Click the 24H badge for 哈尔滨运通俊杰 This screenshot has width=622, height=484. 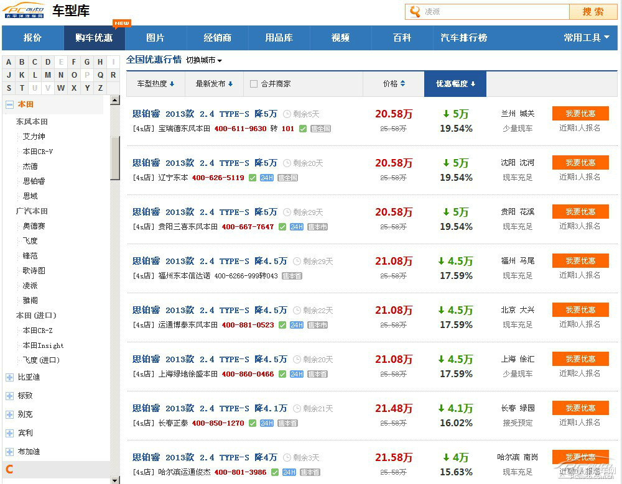tap(289, 472)
